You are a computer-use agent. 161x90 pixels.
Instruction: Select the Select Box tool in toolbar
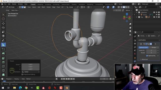(3, 15)
